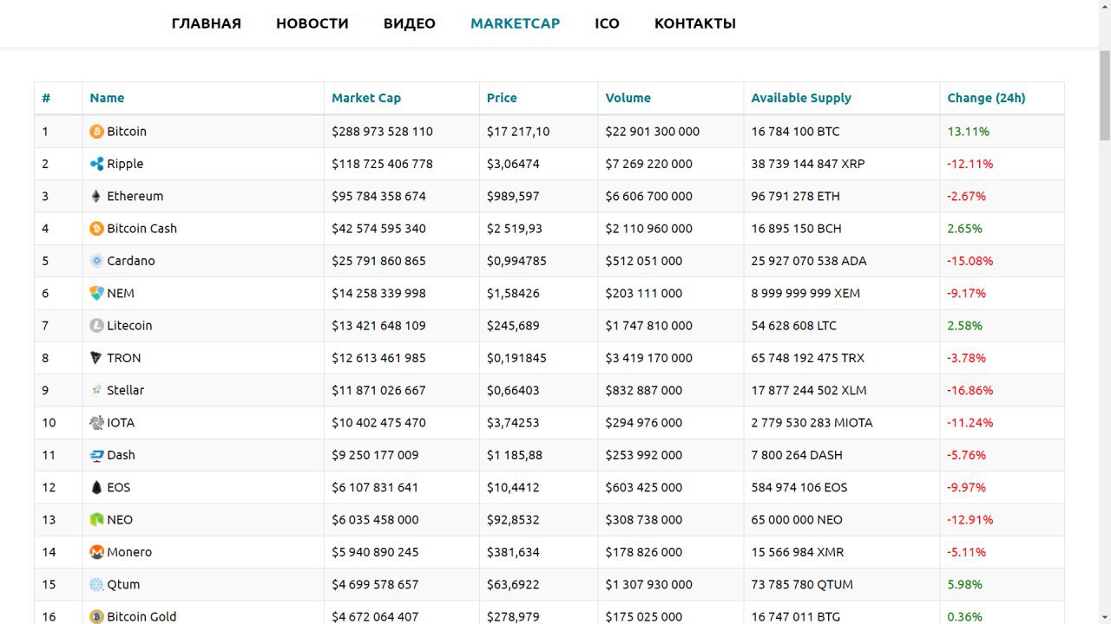Select the Cardano name text
Viewport: 1111px width, 624px height.
tap(131, 261)
